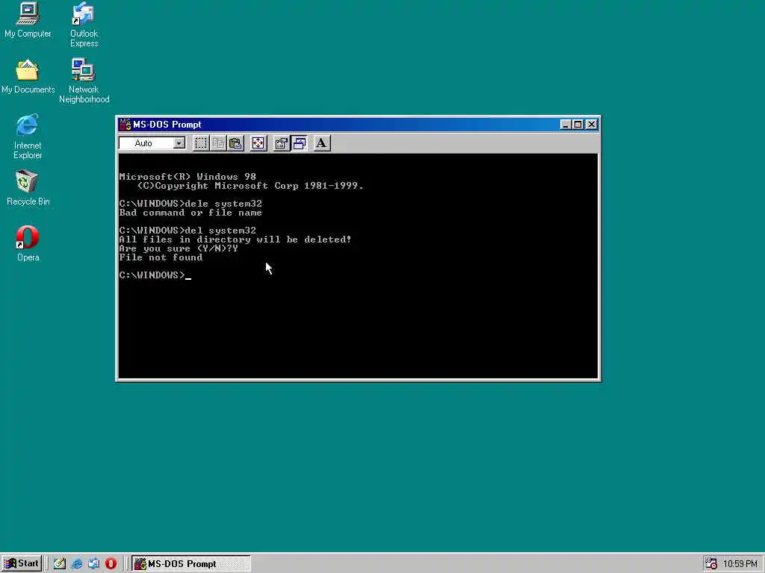
Task: Click Show Desktop quick launch icon
Action: 60,563
